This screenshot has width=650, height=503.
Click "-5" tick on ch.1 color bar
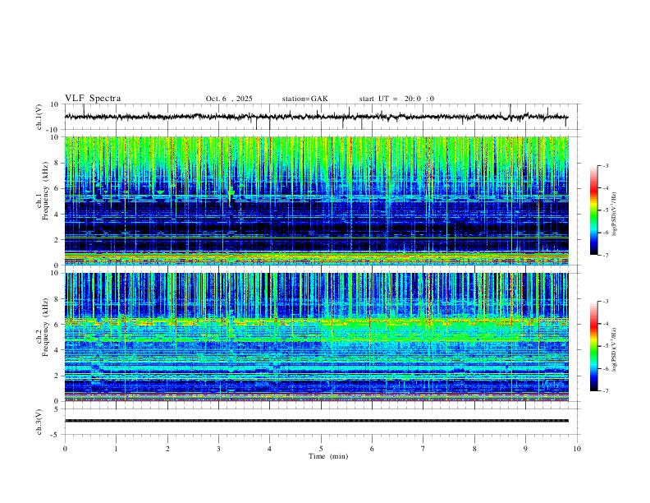pos(606,210)
